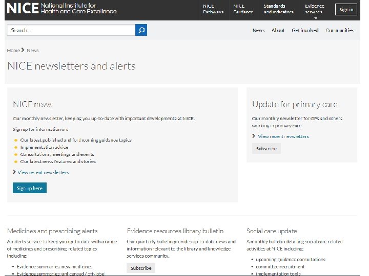Image resolution: width=369 pixels, height=276 pixels.
Task: Click the NICE news heading
Action: (33, 104)
